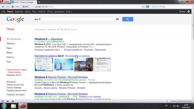Open Почта in the Google bar
The height and width of the screenshot is (109, 194).
click(50, 12)
